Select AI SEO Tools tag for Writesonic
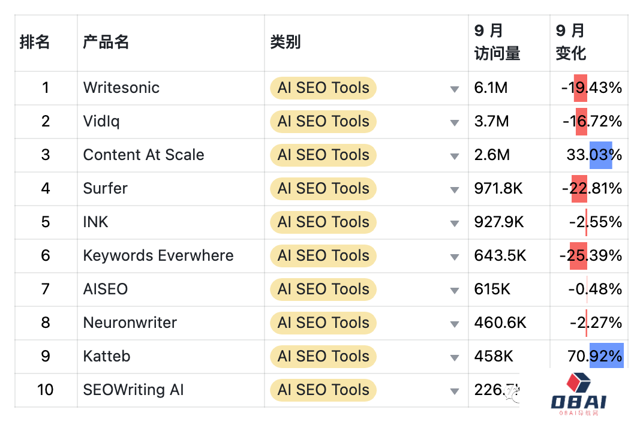Image resolution: width=643 pixels, height=422 pixels. click(x=323, y=88)
